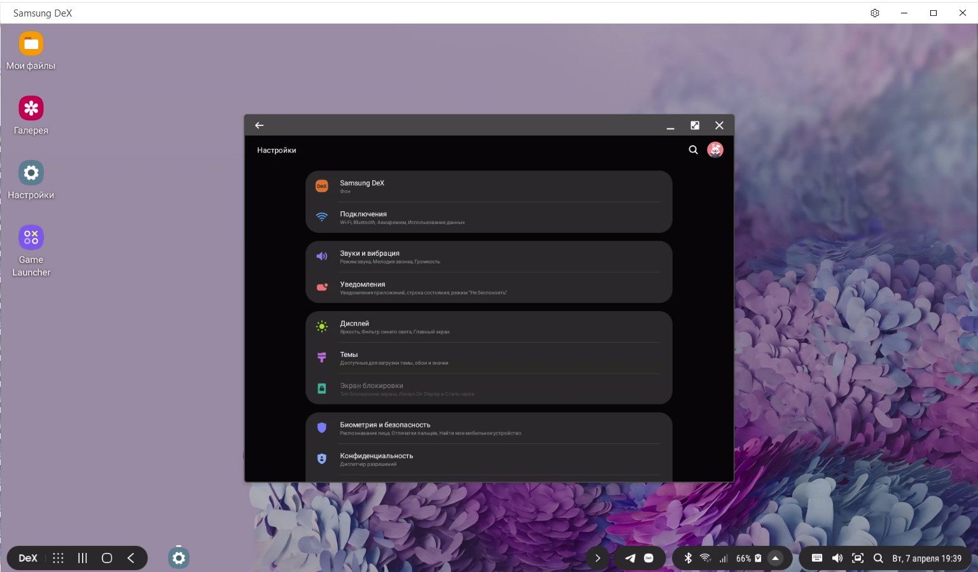The image size is (978, 572).
Task: Open the date and time Вт, 7 апреля 19:39
Action: [x=926, y=558]
